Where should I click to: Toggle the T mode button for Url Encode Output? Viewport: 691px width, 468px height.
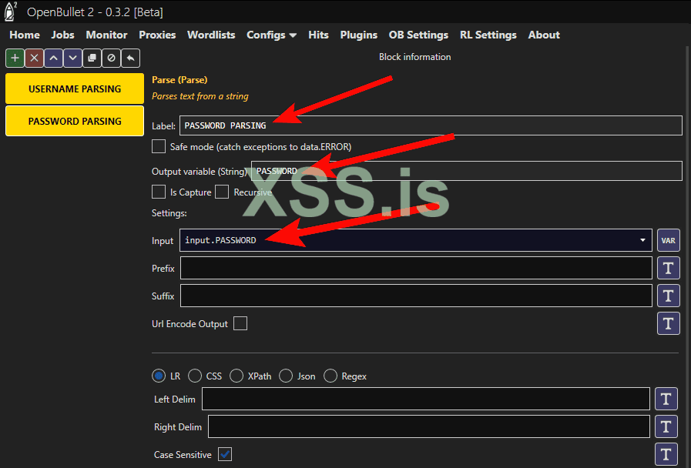tap(669, 323)
